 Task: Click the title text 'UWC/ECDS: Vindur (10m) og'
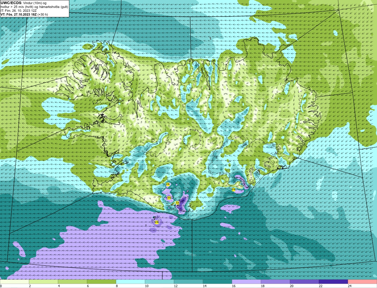[24, 3]
